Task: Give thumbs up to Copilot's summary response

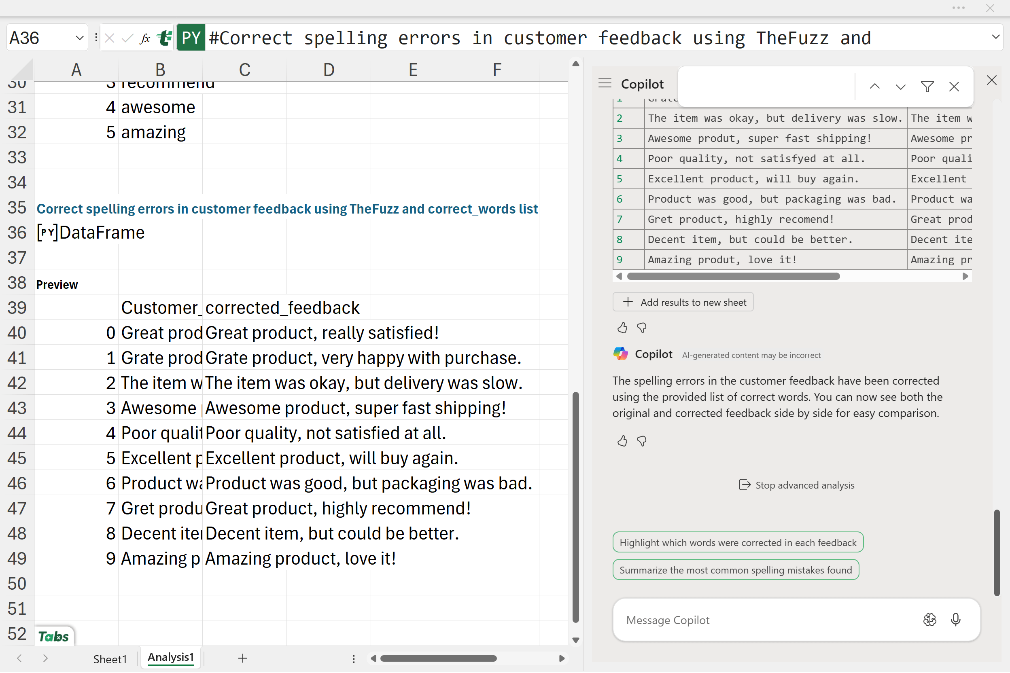Action: (622, 441)
